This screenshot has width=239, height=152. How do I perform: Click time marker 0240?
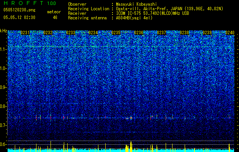(230, 33)
